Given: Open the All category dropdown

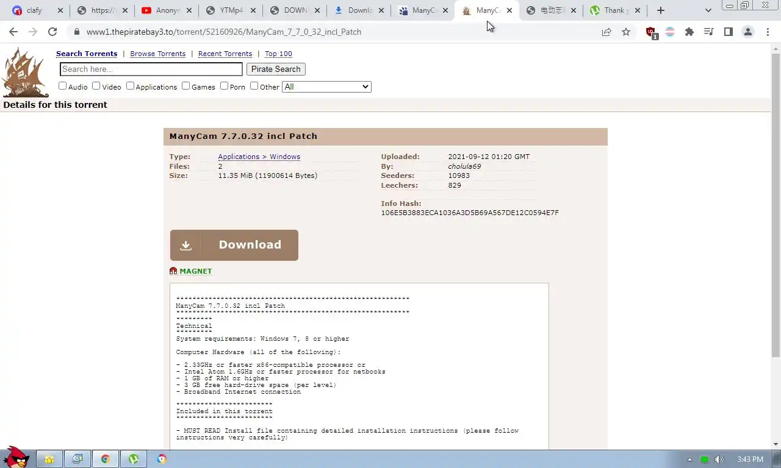Looking at the screenshot, I should pos(326,87).
